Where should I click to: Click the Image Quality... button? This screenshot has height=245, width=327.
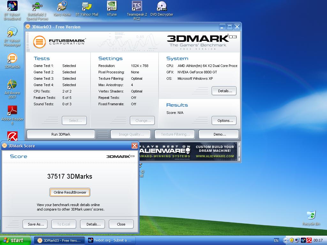click(x=131, y=134)
